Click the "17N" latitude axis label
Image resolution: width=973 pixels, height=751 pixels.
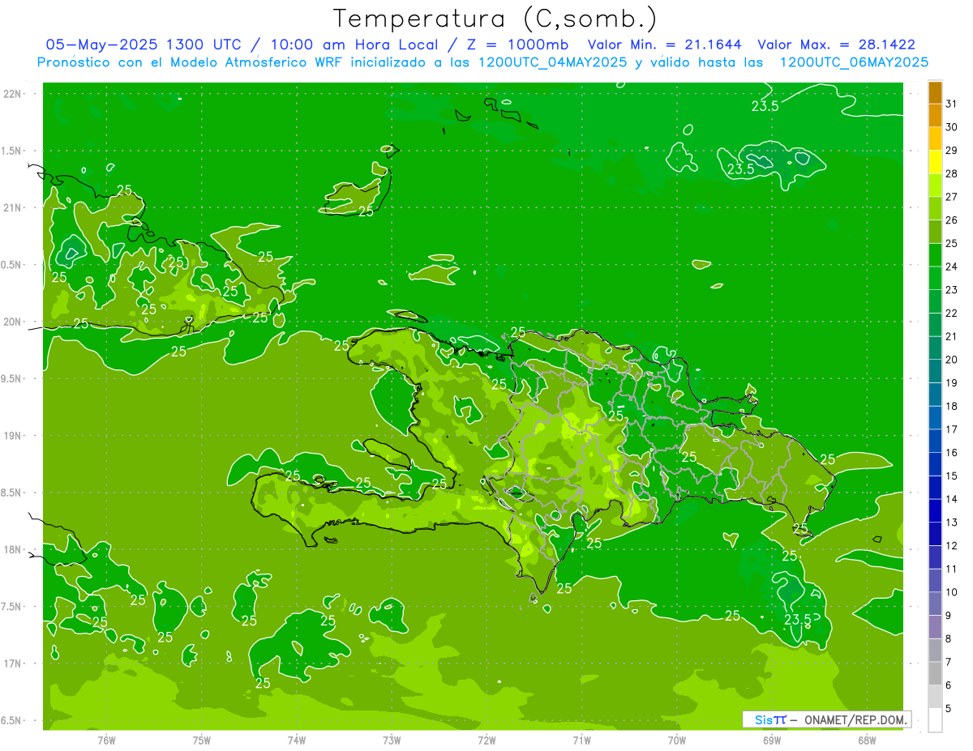pyautogui.click(x=14, y=664)
